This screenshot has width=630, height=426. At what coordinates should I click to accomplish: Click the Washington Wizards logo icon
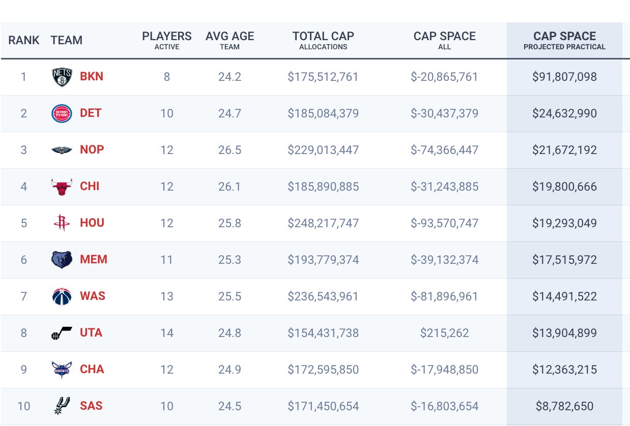(x=62, y=296)
